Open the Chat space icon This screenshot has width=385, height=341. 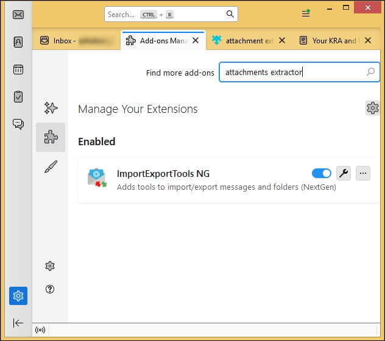click(18, 124)
